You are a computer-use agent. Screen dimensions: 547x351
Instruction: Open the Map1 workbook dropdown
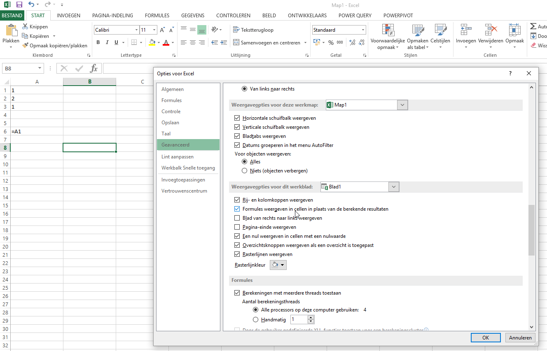click(x=402, y=105)
